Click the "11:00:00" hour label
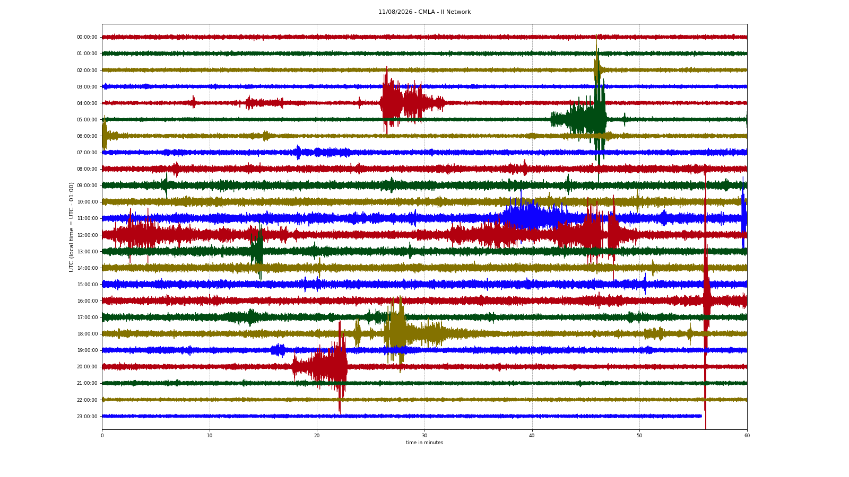Screen dimensions: 849x477 tap(87, 218)
